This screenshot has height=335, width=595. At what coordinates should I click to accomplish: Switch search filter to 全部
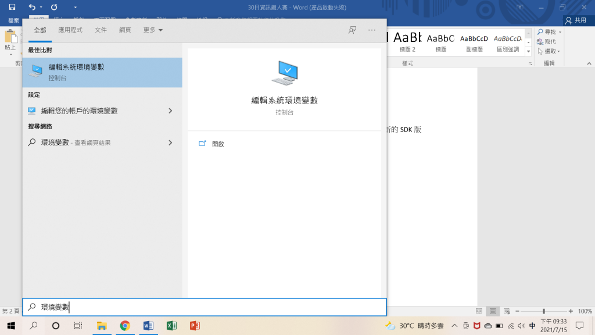[x=40, y=30]
